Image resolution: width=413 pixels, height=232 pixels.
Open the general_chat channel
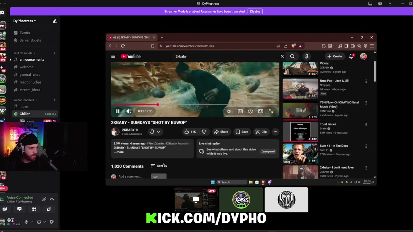tap(30, 75)
